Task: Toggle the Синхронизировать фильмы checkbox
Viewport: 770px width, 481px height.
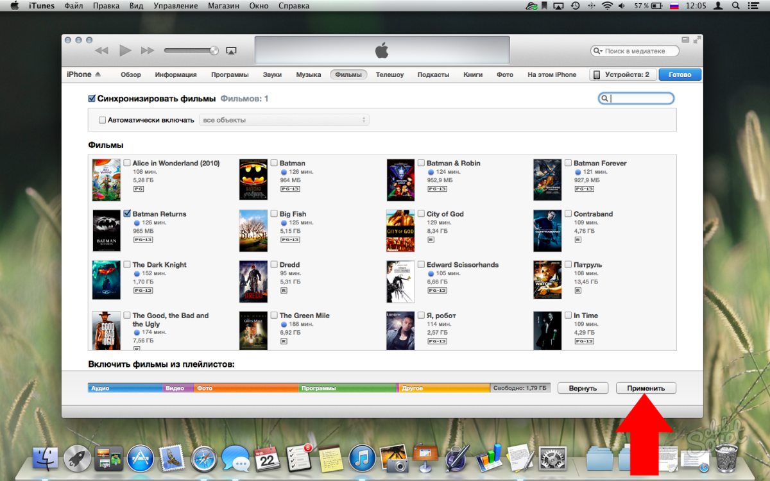Action: [x=92, y=99]
